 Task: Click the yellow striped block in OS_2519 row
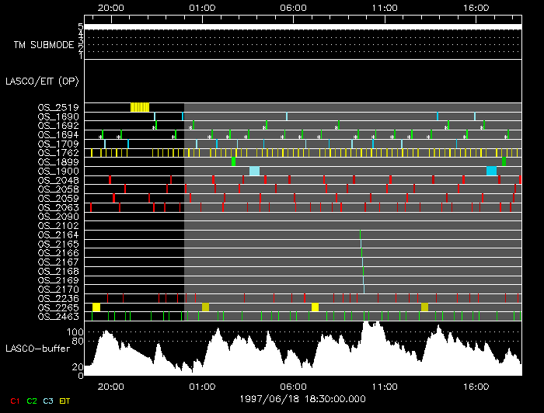(x=140, y=107)
